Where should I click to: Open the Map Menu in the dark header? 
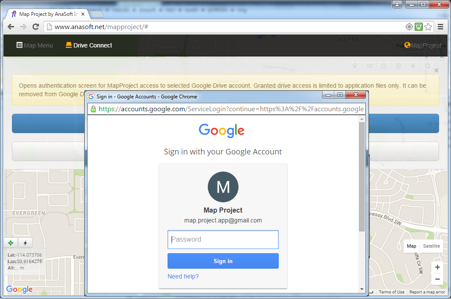(35, 45)
